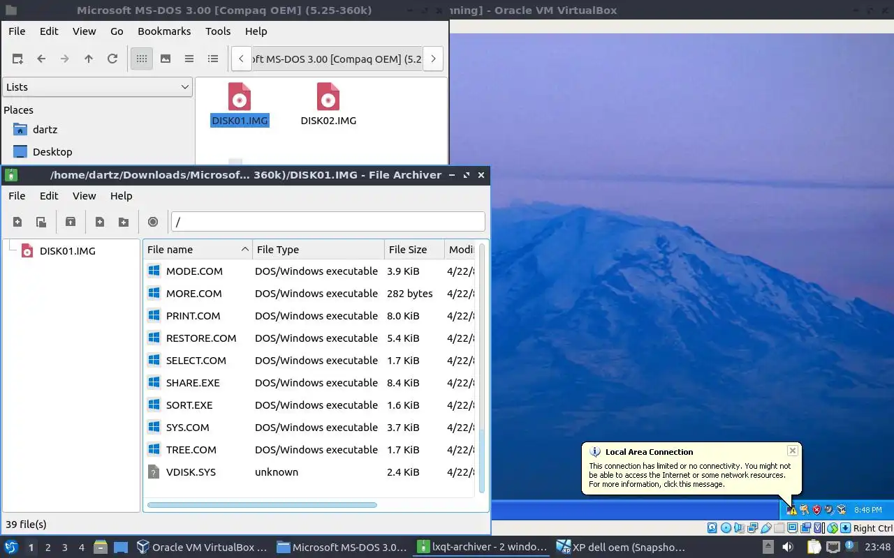
Task: Switch to workspace 3 in the pager
Action: coord(64,548)
